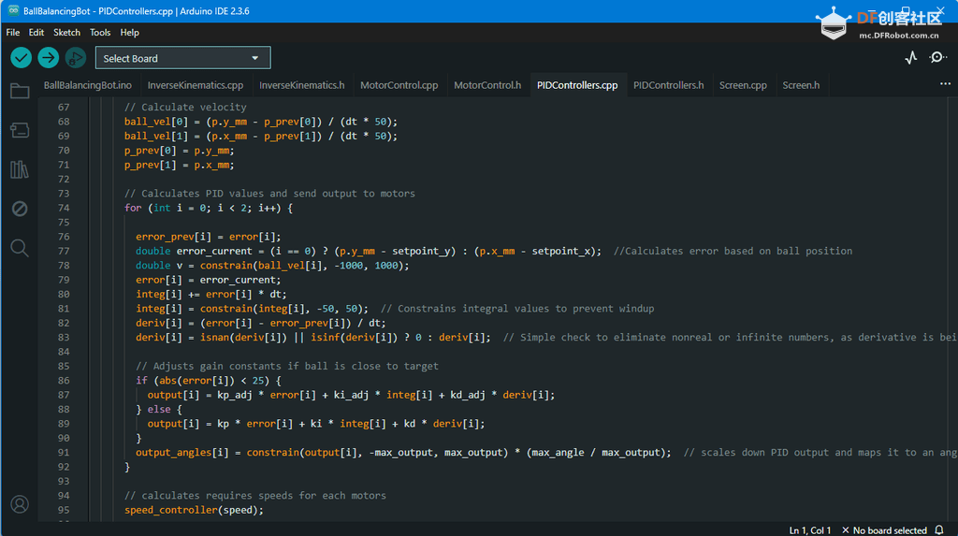
Task: Open the Edit menu
Action: (36, 33)
